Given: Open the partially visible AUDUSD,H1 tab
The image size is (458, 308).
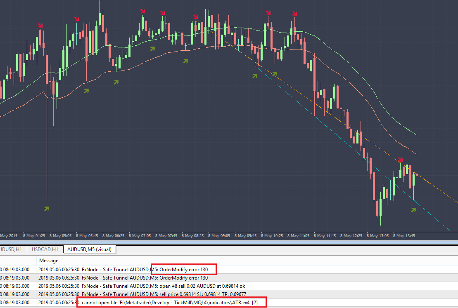Looking at the screenshot, I should (12, 249).
